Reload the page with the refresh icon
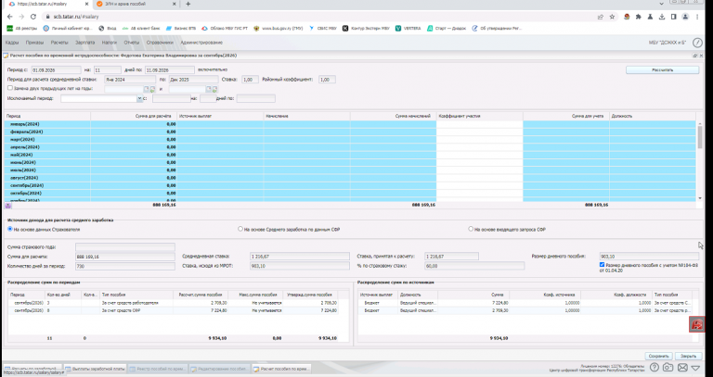This screenshot has height=377, width=713. tap(32, 17)
